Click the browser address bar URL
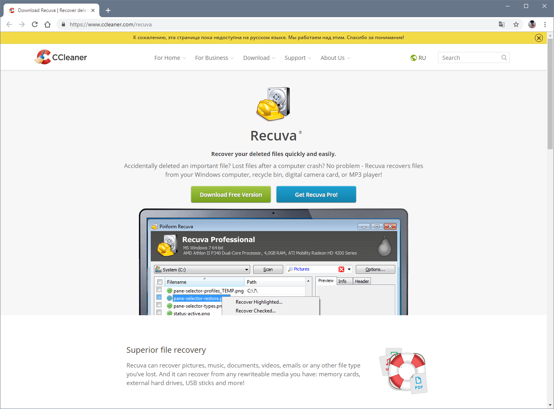 pos(110,24)
